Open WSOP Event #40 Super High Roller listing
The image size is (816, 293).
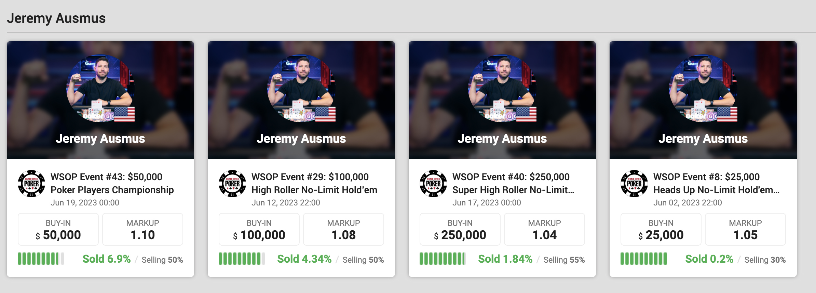513,183
